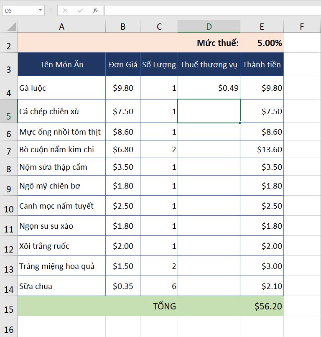The image size is (321, 337).
Task: Select row 9 header
Action: [9, 186]
